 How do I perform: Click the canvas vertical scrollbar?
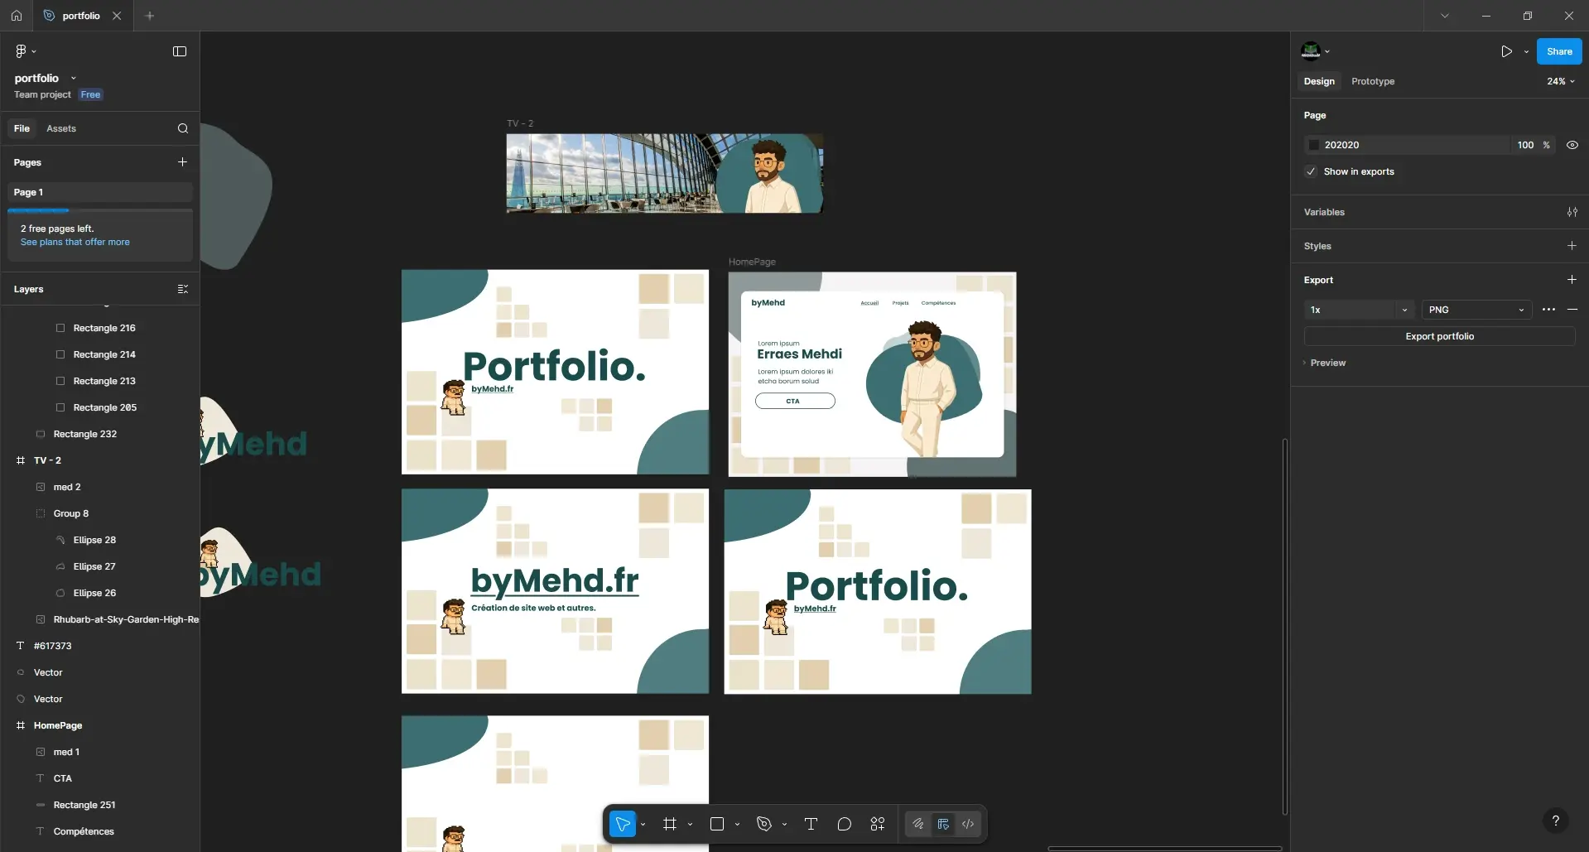click(x=1285, y=627)
